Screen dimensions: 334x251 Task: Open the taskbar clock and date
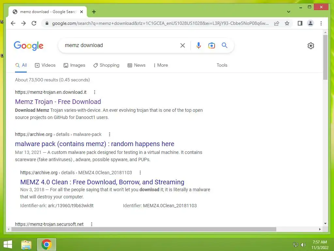tap(320, 244)
